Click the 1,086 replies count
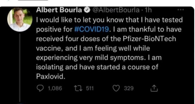Screen dimensions: 195x104 (x=55, y=89)
